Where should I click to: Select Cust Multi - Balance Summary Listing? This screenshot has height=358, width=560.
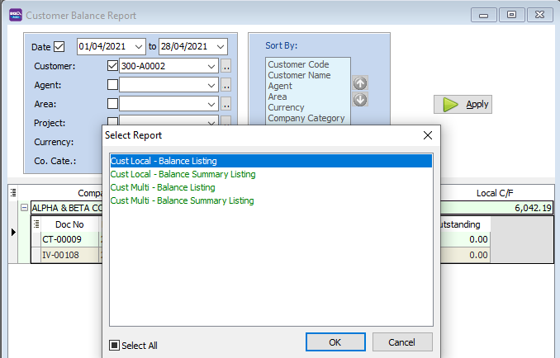click(x=183, y=200)
